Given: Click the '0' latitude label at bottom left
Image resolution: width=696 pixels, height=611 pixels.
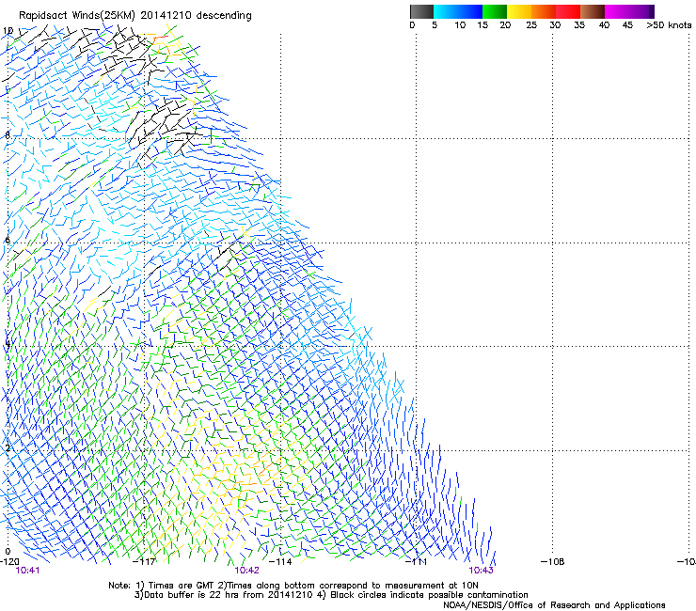Looking at the screenshot, I should click(x=8, y=552).
